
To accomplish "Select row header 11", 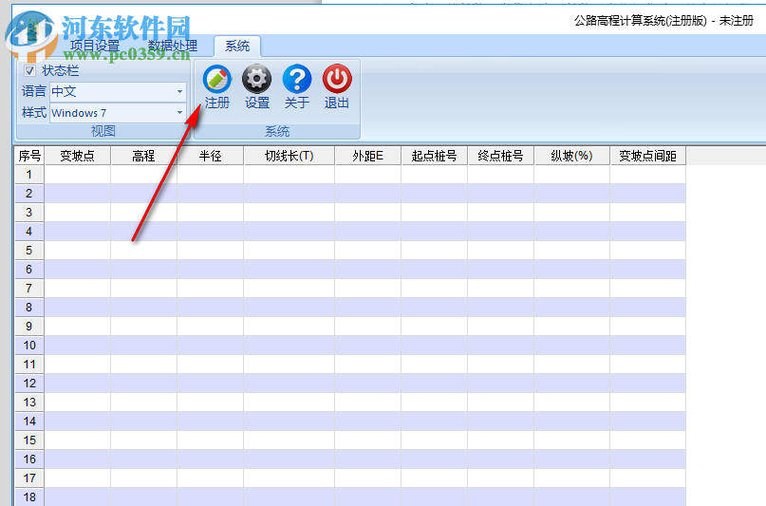I will pos(29,365).
